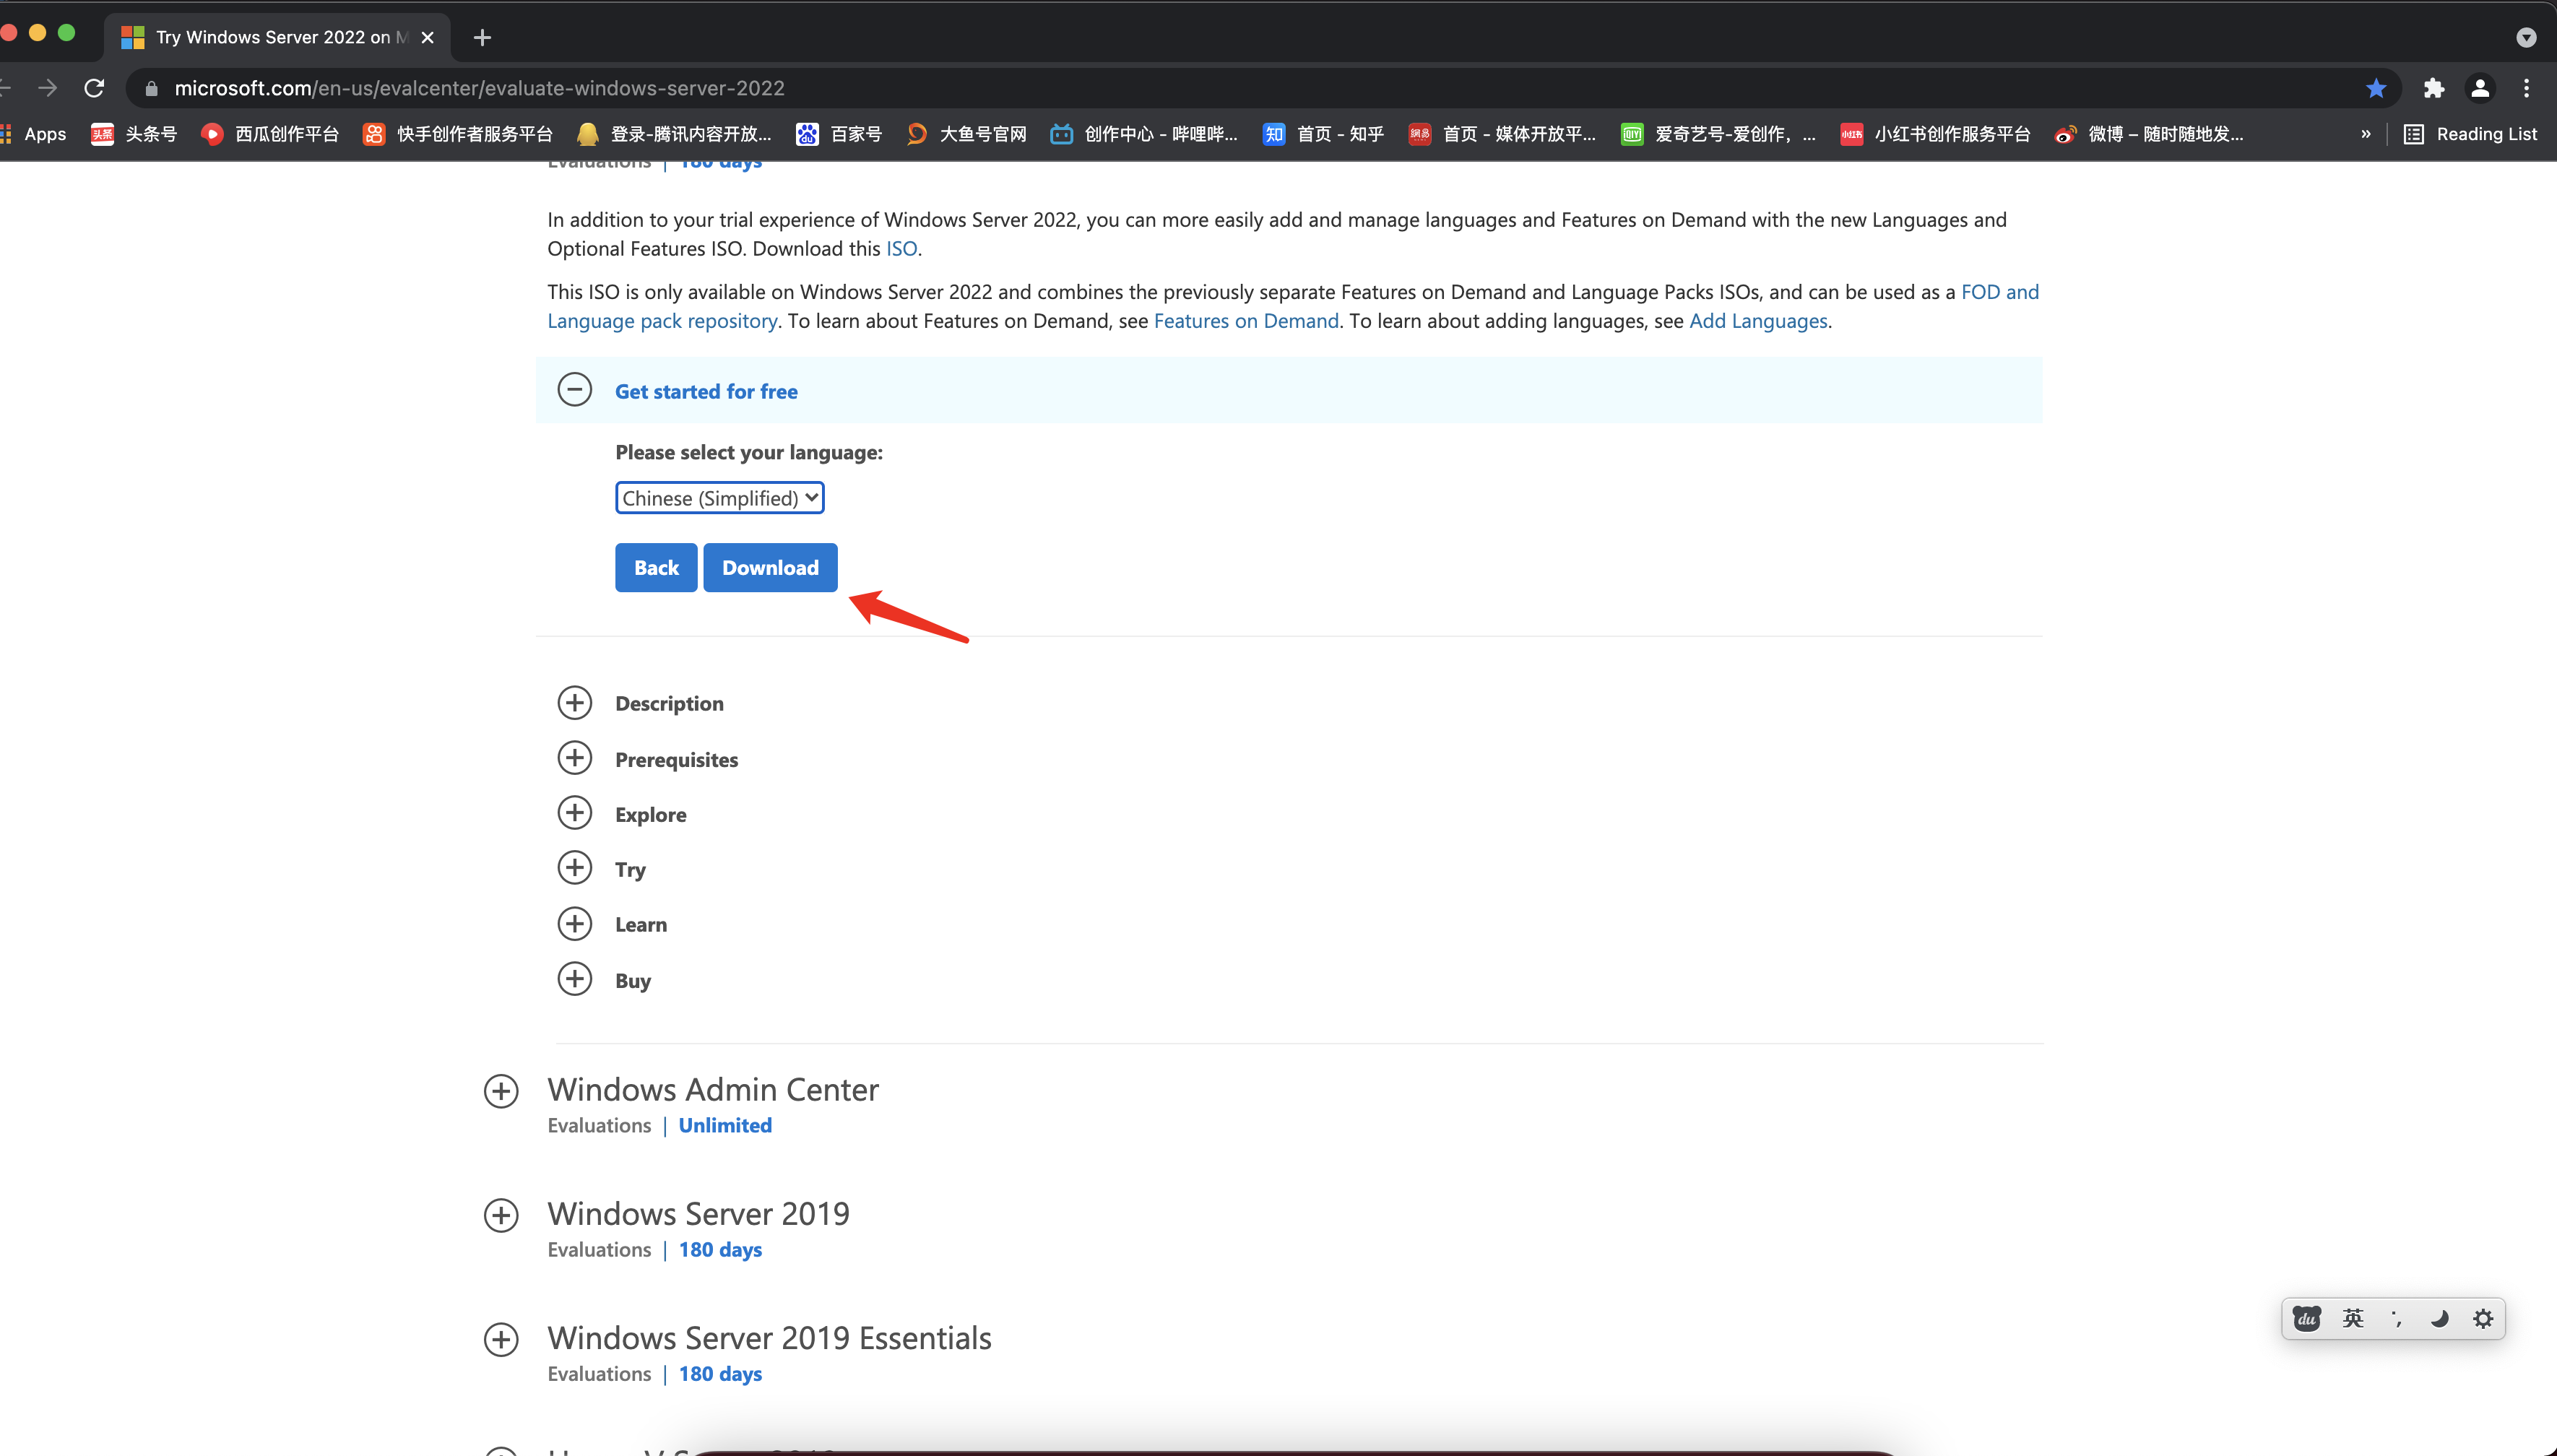Click the 'Windows Admin Center' heading
The width and height of the screenshot is (2557, 1456).
[713, 1089]
